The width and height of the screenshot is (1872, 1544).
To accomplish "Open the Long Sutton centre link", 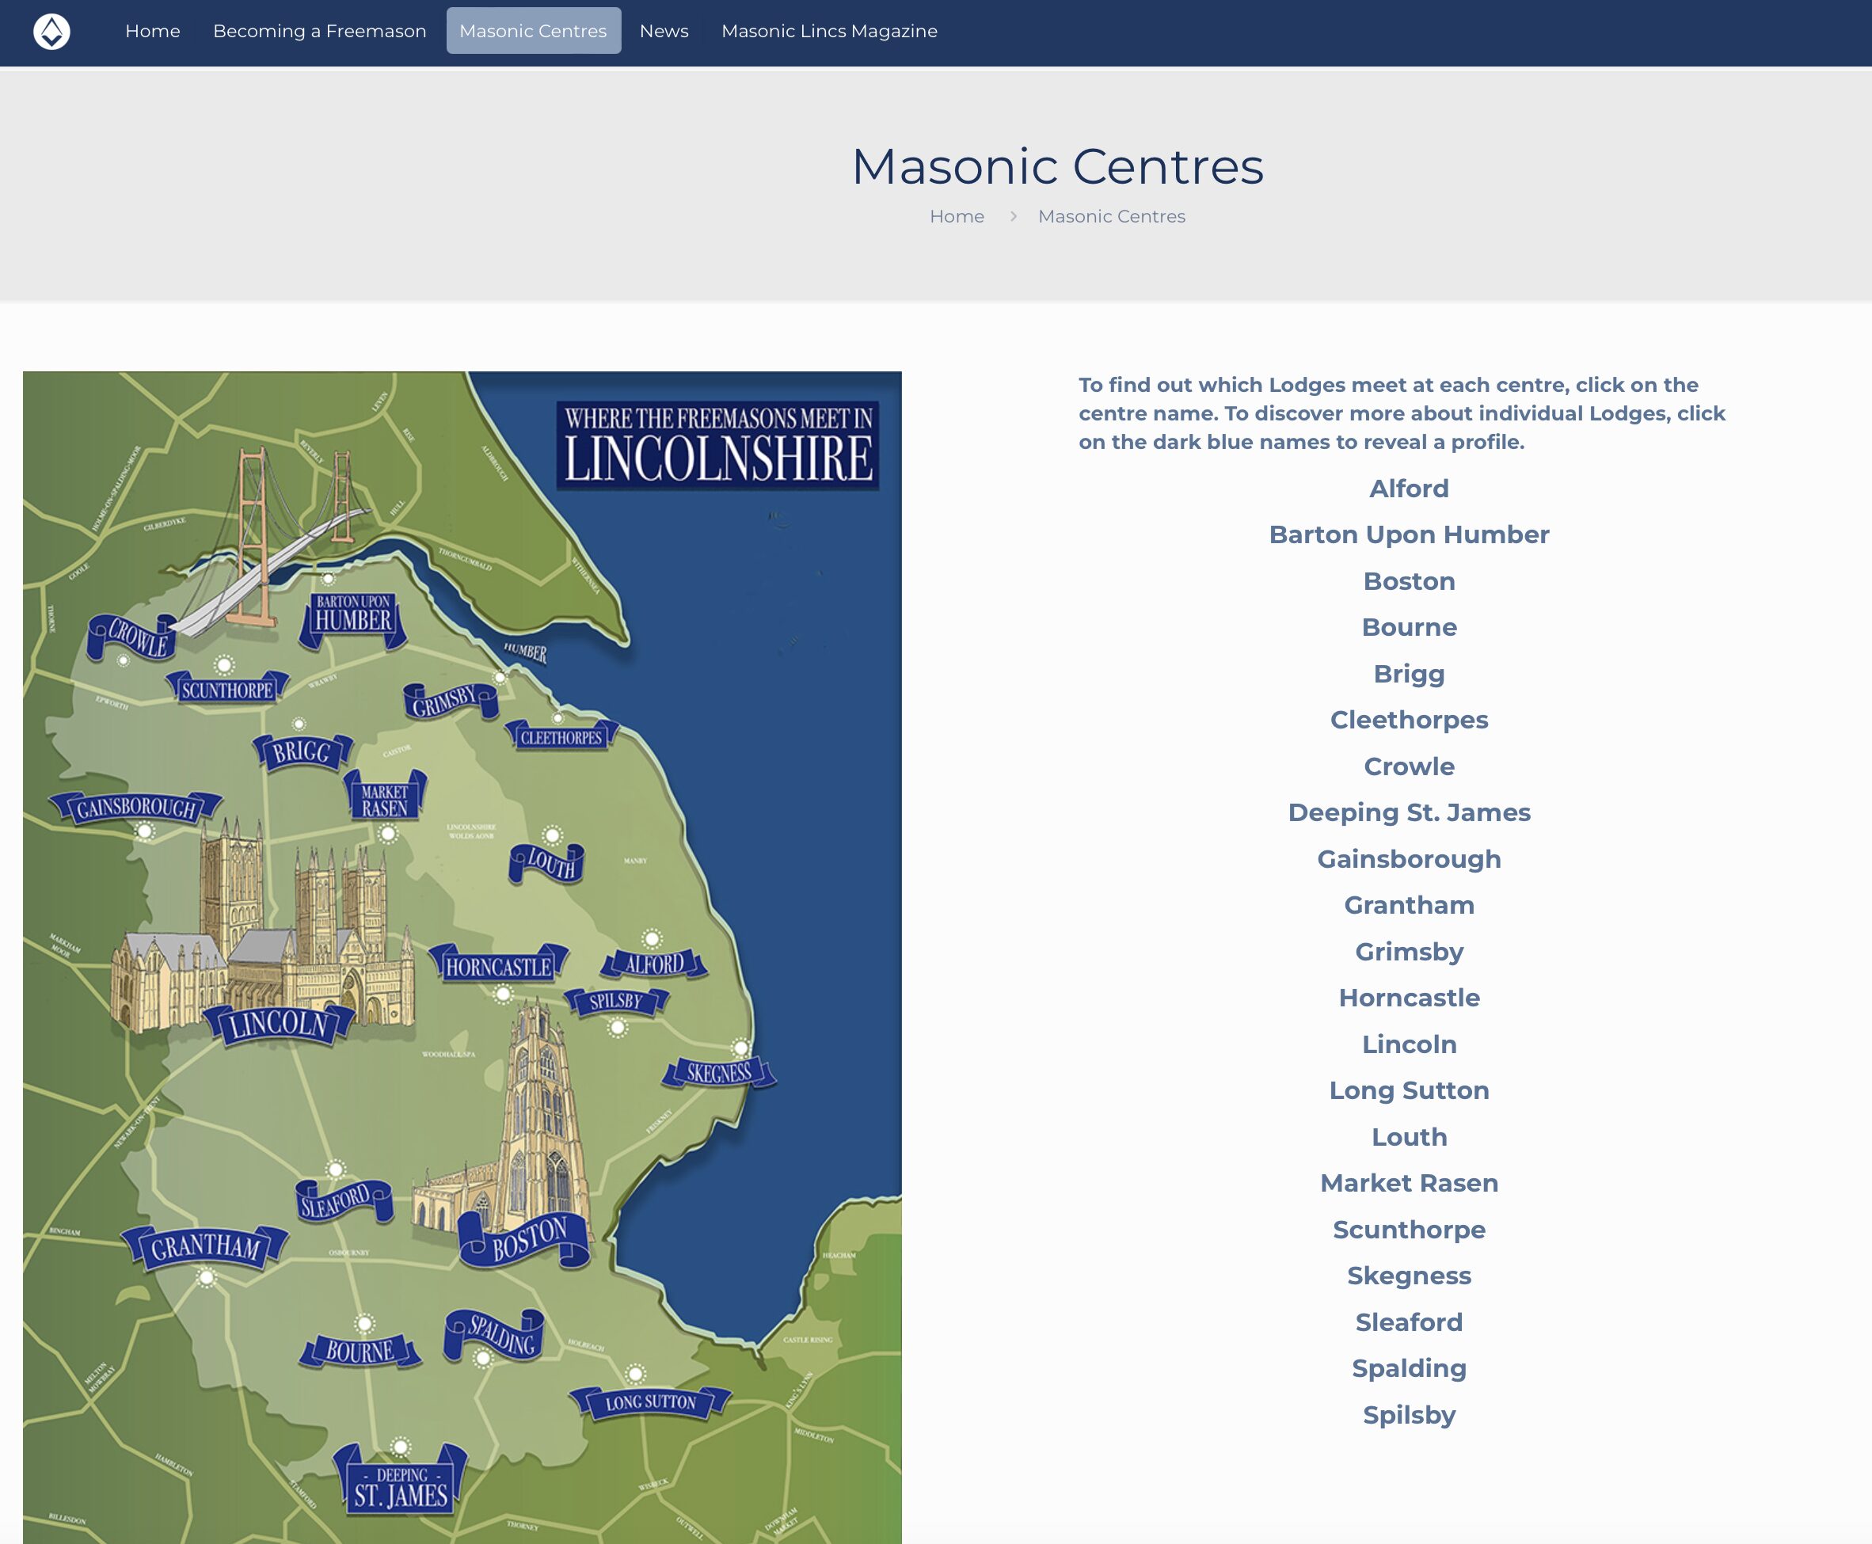I will tap(1408, 1090).
